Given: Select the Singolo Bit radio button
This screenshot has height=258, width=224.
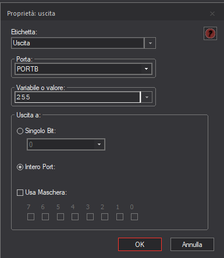Looking at the screenshot, I should point(20,131).
